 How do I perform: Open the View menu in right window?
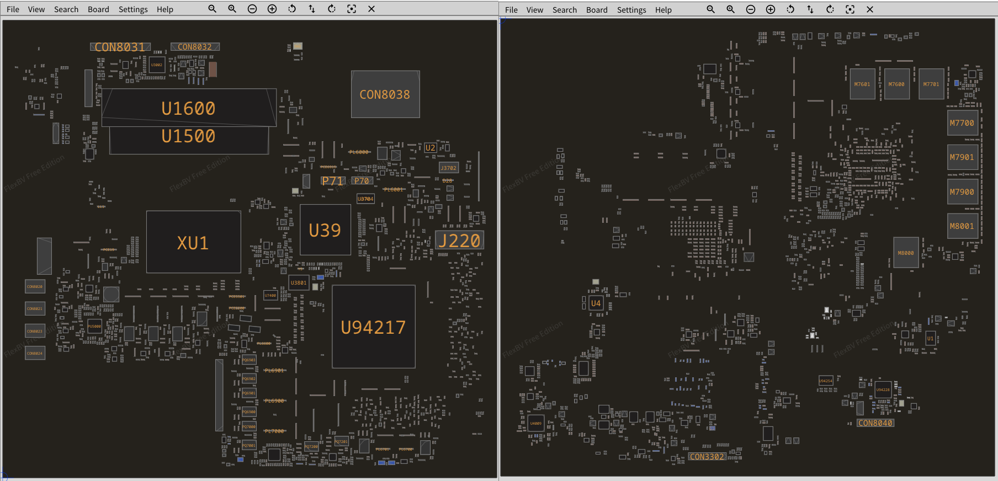(x=534, y=10)
